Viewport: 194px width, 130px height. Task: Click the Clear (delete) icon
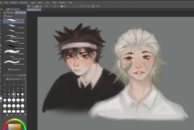[55, 6]
